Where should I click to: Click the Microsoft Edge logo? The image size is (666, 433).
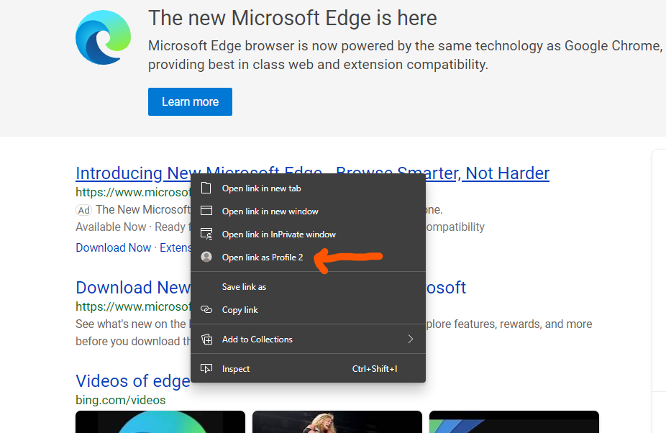104,37
